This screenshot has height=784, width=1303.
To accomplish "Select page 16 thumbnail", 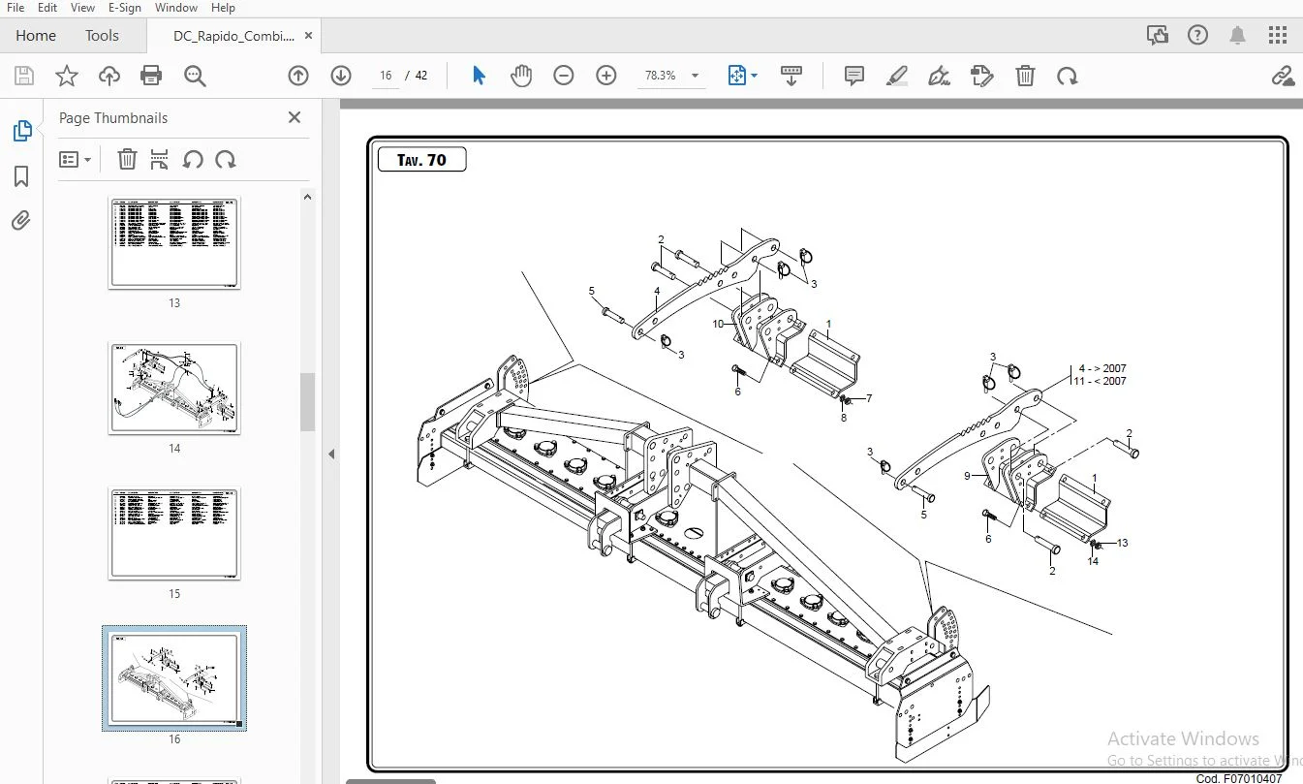I will click(174, 678).
